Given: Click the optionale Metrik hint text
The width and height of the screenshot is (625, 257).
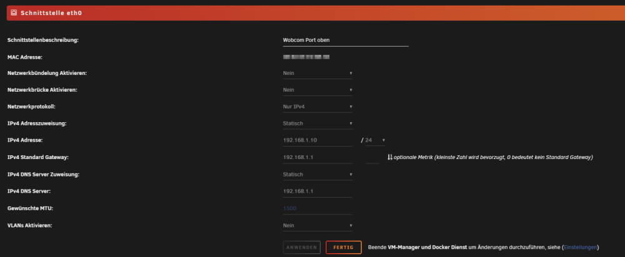Looking at the screenshot, I should pos(494,158).
